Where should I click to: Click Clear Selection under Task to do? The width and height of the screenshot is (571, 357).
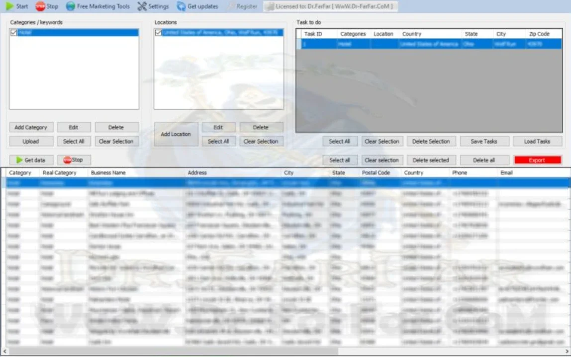coord(382,142)
